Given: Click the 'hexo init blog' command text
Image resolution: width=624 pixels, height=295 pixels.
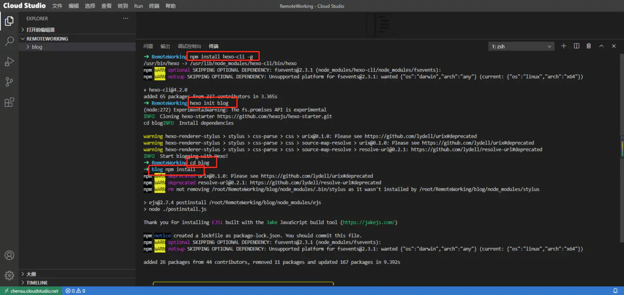Looking at the screenshot, I should pyautogui.click(x=209, y=103).
